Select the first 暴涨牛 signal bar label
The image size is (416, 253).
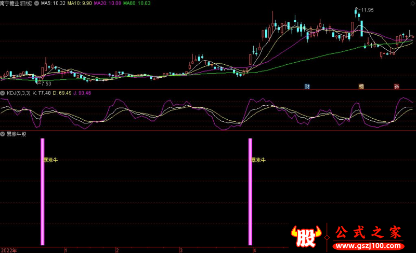coord(51,160)
